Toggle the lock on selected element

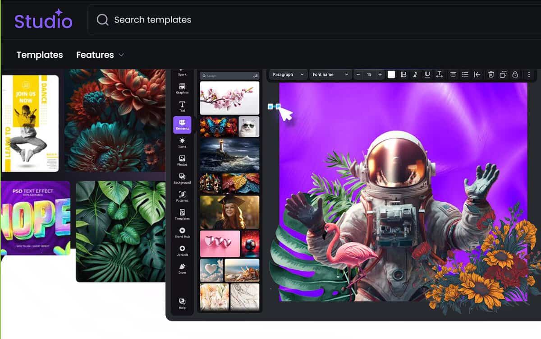(x=515, y=74)
